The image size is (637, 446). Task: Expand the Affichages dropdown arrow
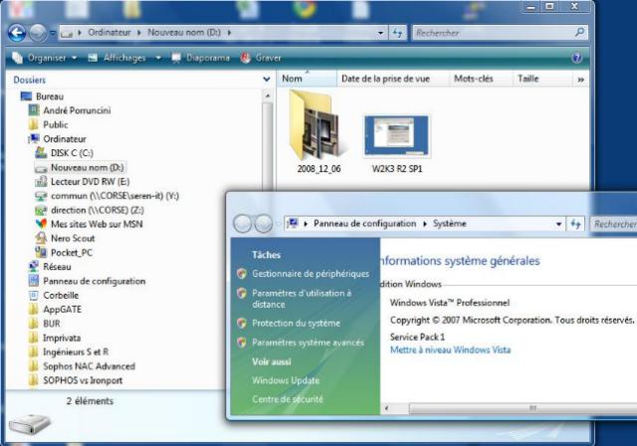[x=158, y=58]
